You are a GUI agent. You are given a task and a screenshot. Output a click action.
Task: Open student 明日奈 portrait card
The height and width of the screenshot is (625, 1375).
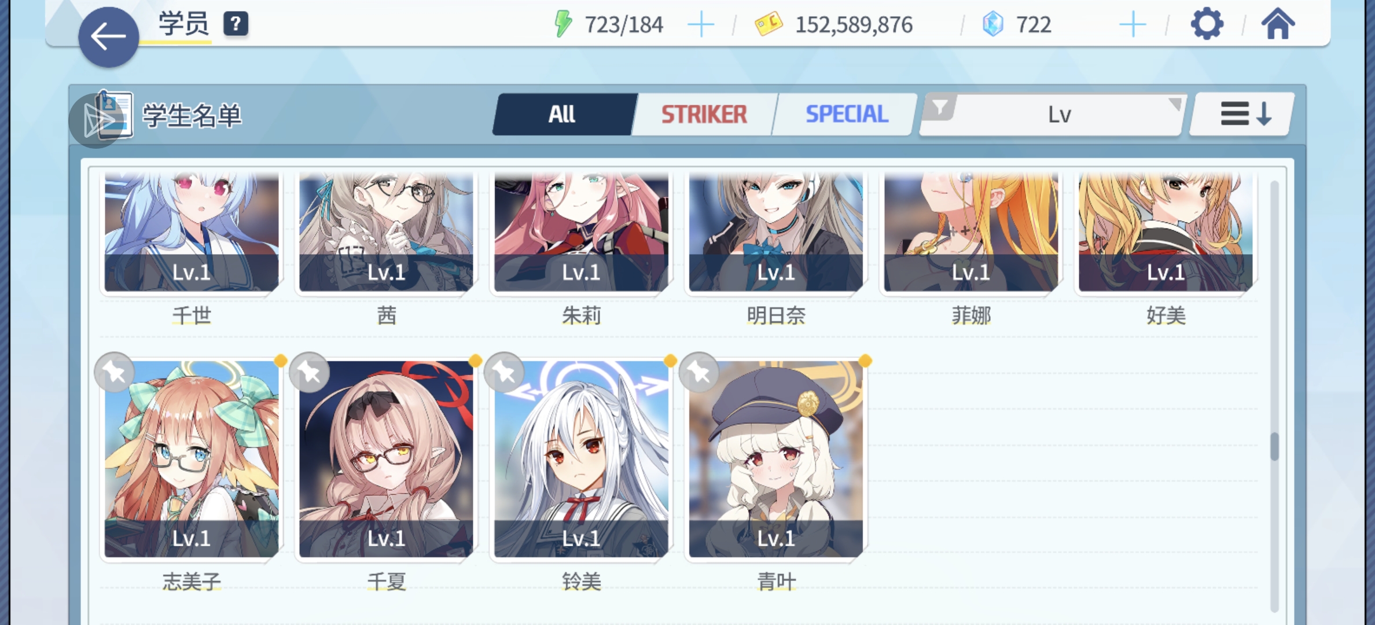coord(776,231)
